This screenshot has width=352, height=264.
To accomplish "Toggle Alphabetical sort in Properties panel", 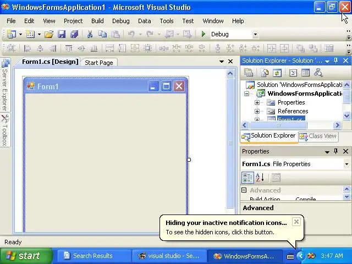I will (x=260, y=178).
